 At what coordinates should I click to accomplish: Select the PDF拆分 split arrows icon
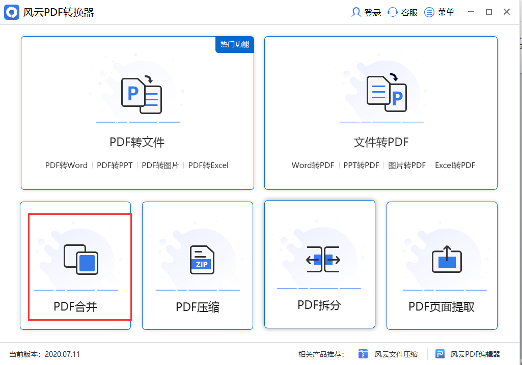tap(323, 259)
